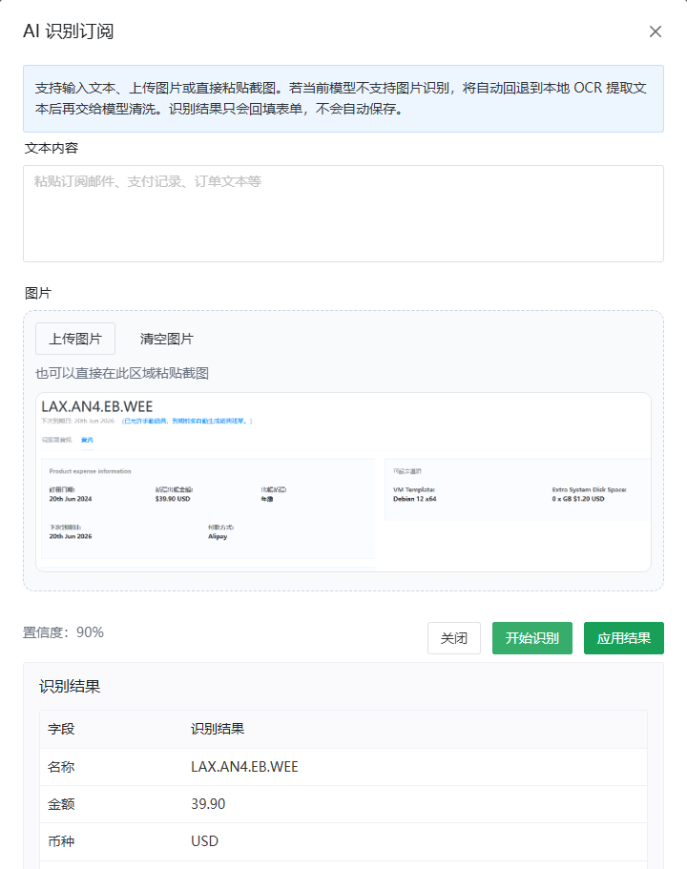Click the 文本内容 paste textarea

[343, 214]
